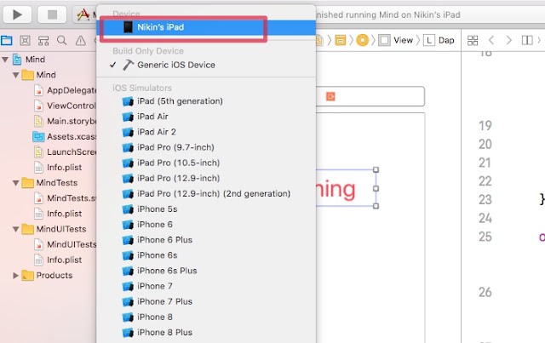545x343 pixels.
Task: Collapse the MindUITests folder triangle
Action: click(15, 229)
